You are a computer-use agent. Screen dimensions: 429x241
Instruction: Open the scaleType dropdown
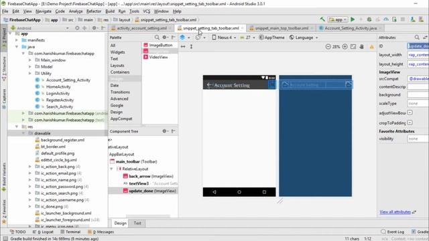(418, 104)
